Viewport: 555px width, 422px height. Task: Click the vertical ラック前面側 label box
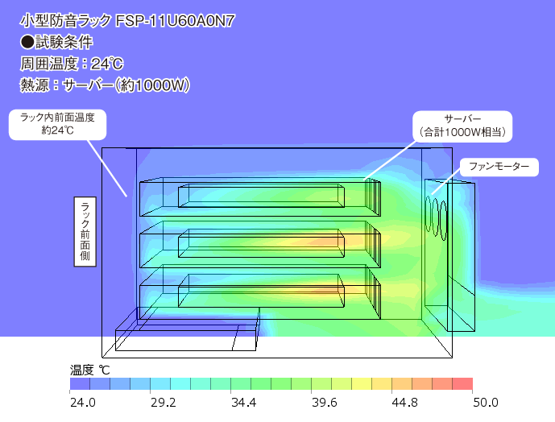85,231
